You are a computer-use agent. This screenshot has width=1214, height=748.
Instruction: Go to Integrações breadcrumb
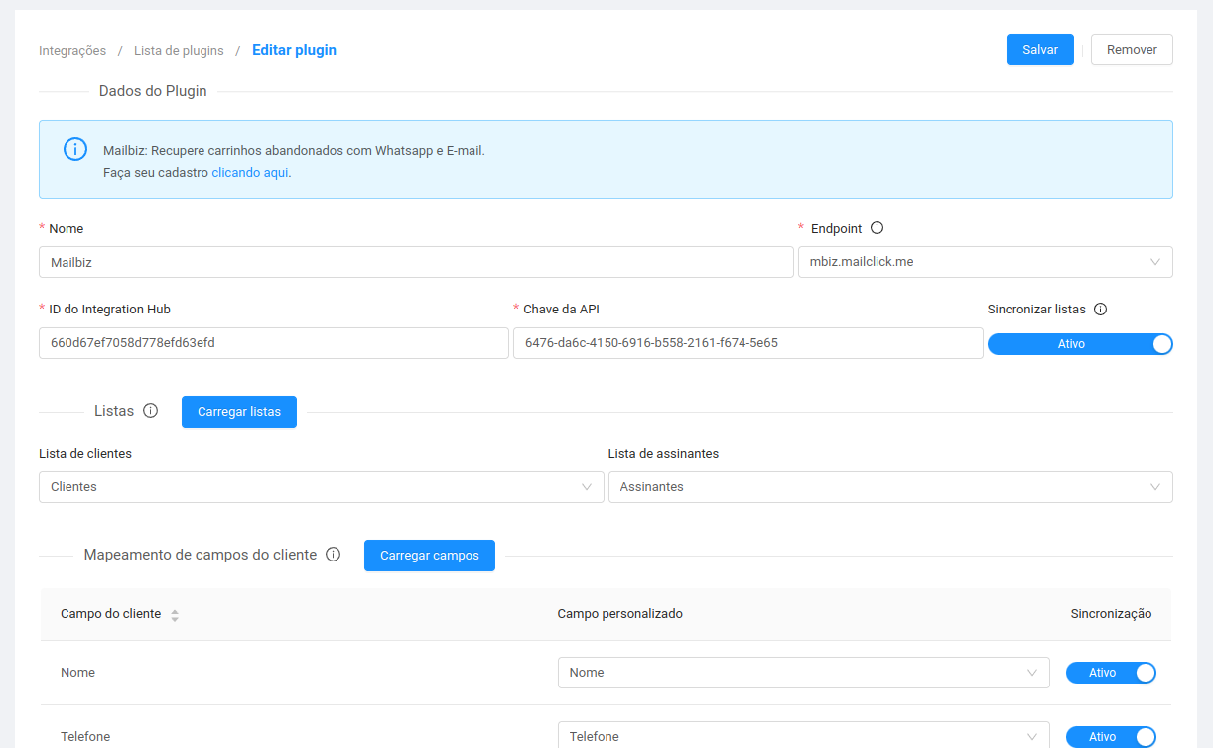coord(72,50)
